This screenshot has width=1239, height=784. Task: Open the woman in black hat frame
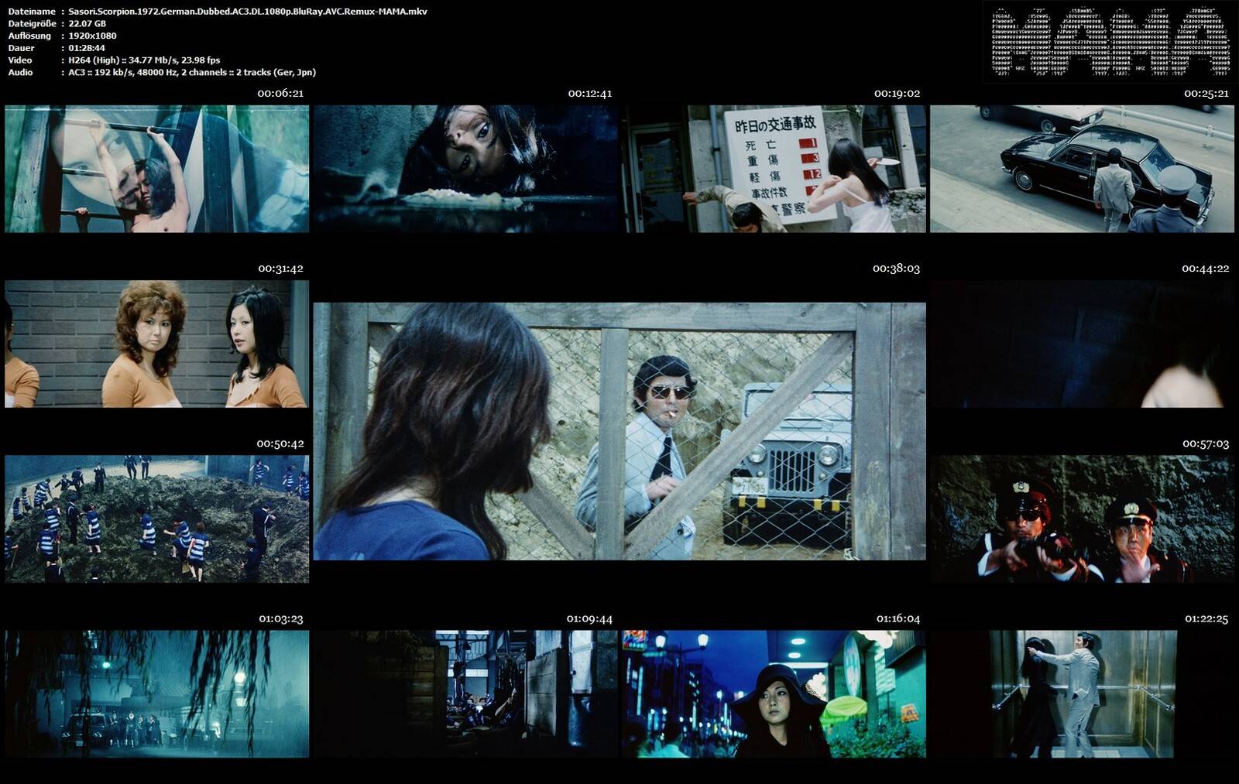774,693
